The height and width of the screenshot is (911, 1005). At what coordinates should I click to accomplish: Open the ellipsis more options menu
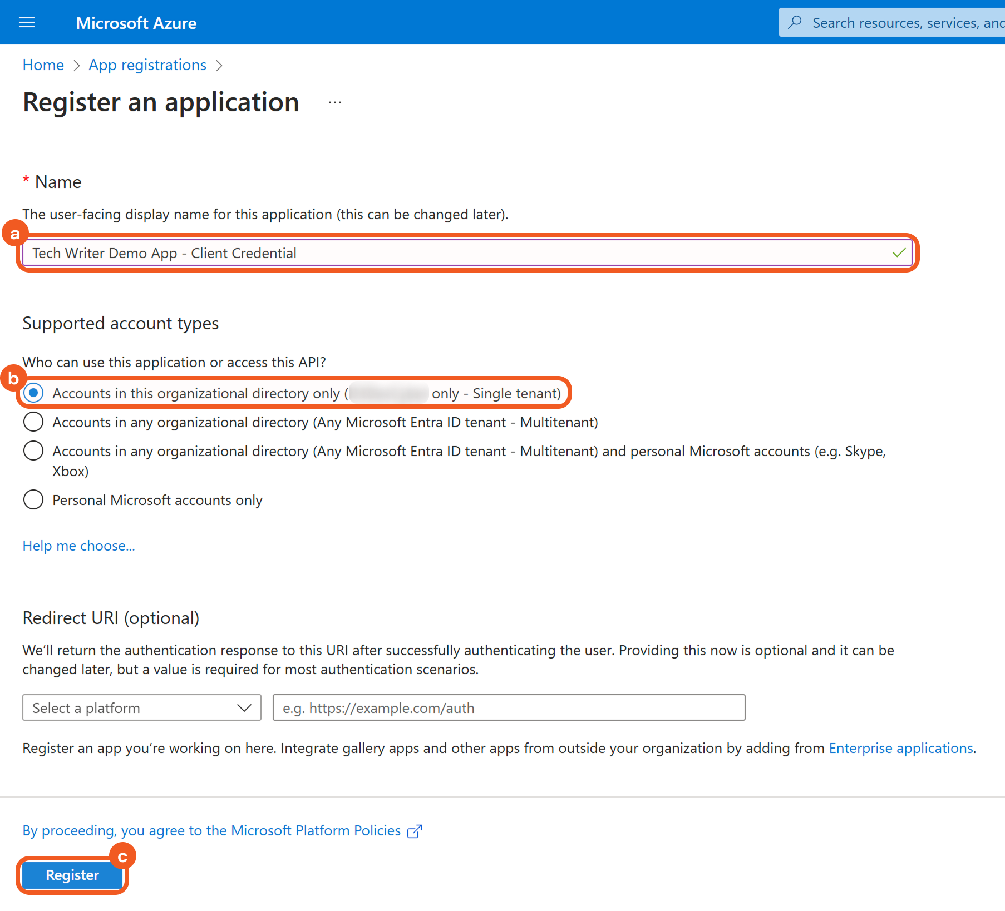(x=335, y=102)
